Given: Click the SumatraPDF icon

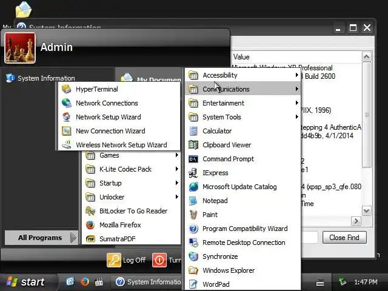Looking at the screenshot, I should click(90, 239).
